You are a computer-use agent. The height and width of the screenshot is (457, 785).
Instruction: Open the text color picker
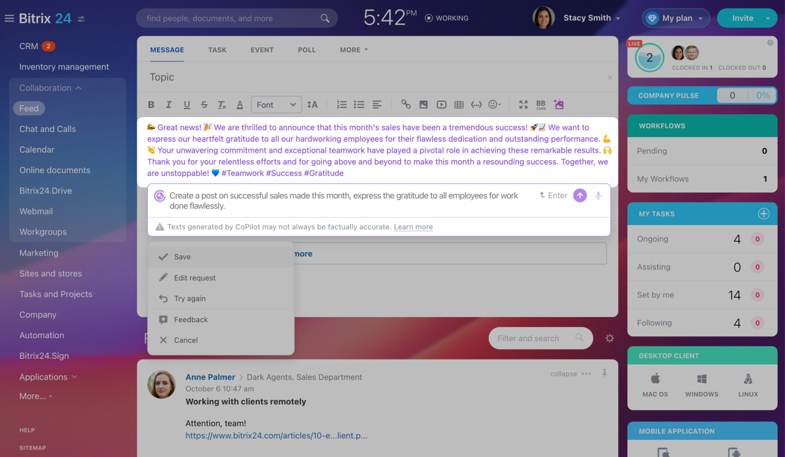(x=240, y=105)
